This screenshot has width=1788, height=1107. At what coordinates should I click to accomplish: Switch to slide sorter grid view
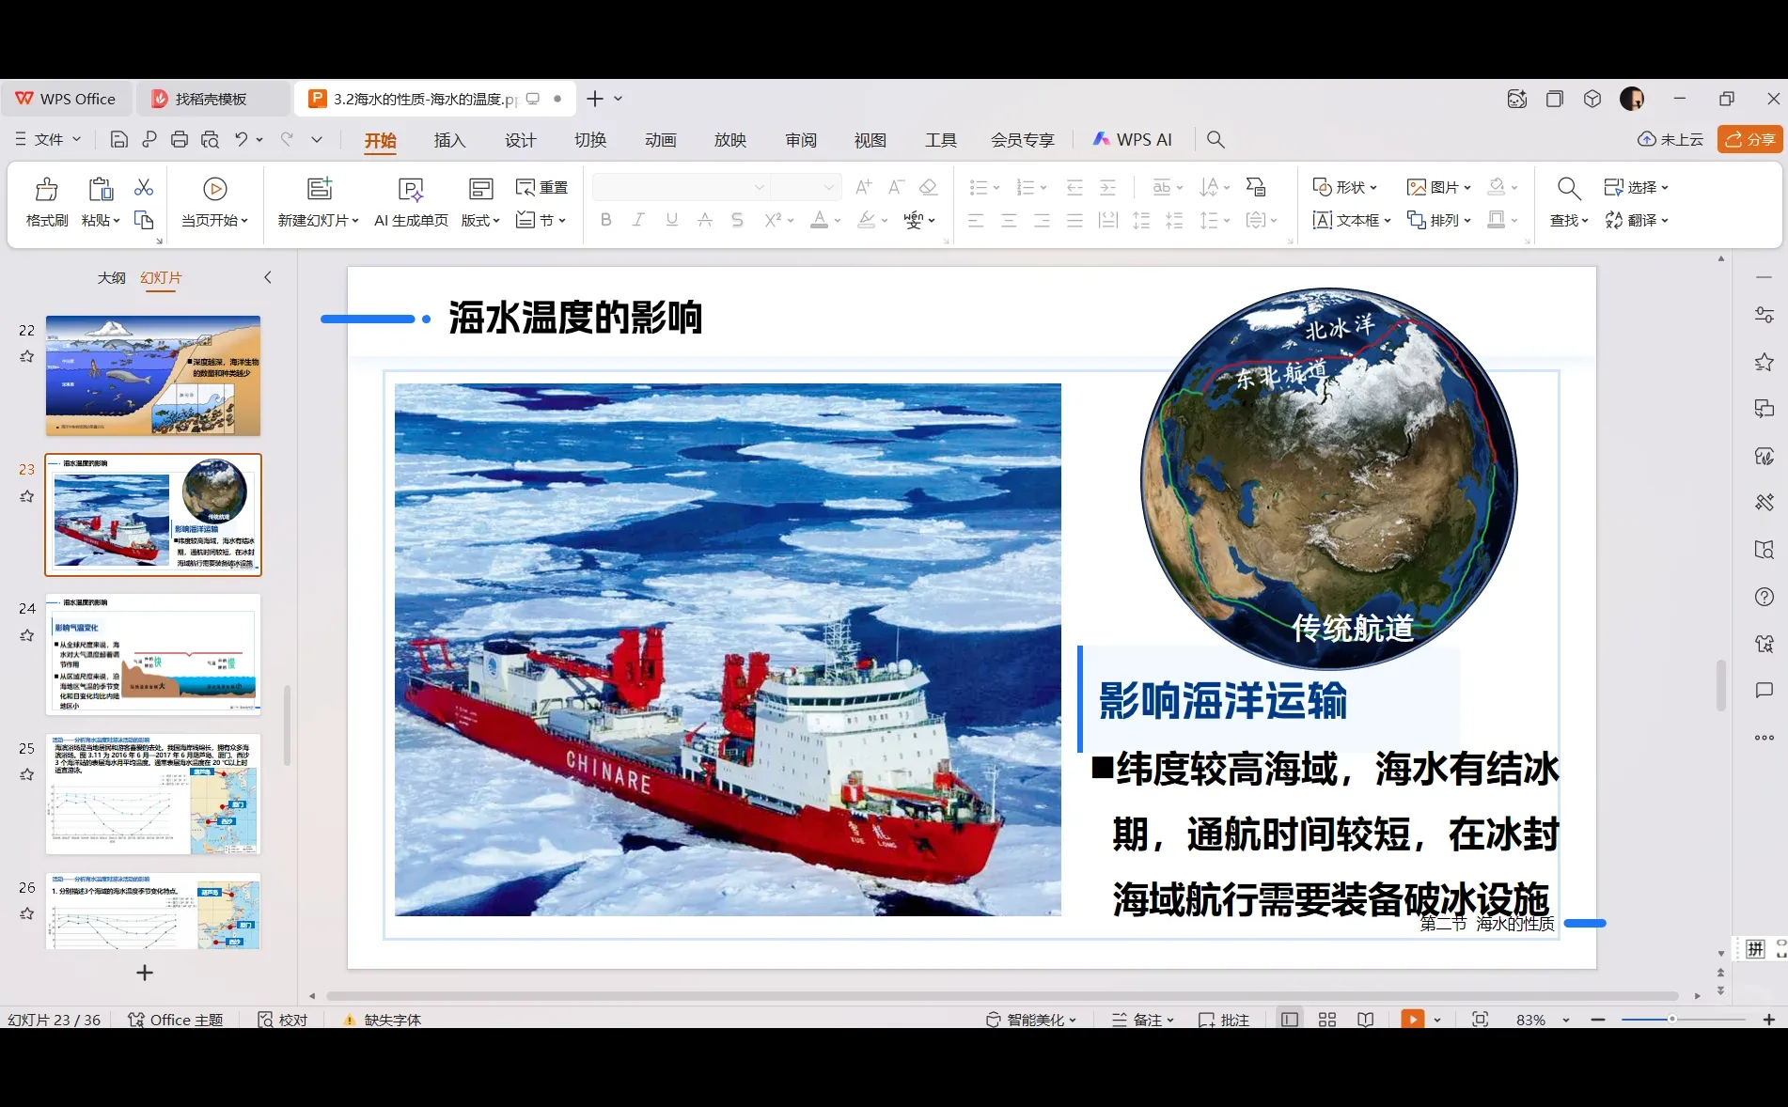(x=1327, y=1020)
